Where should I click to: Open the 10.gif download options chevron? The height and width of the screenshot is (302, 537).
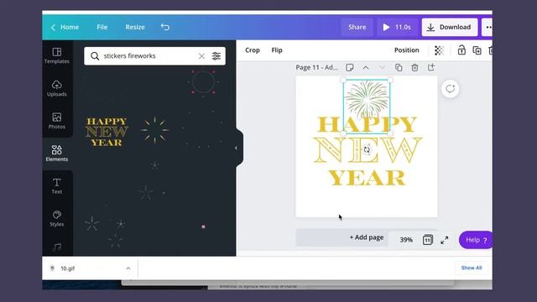pyautogui.click(x=128, y=268)
